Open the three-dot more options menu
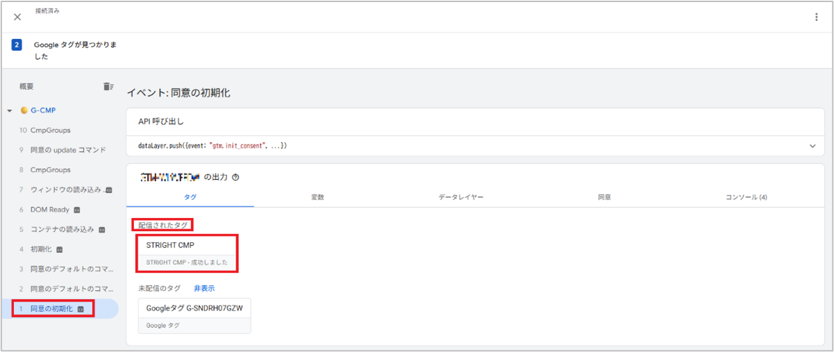This screenshot has width=834, height=352. (x=817, y=17)
